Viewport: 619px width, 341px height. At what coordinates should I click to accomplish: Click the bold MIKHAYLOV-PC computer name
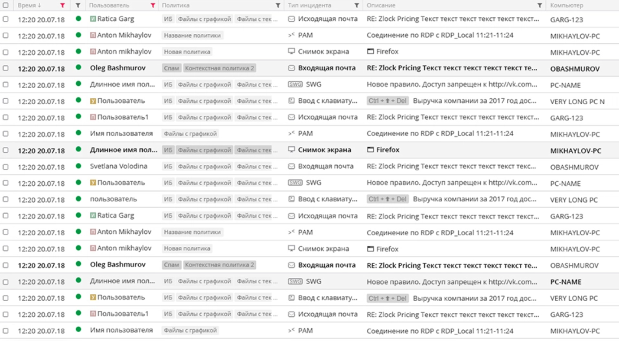coord(576,151)
